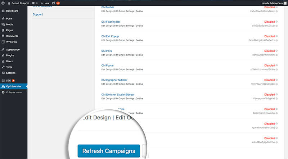The image size is (288, 159).
Task: Open the Howdy, brianaohern account menu
Action: point(274,3)
